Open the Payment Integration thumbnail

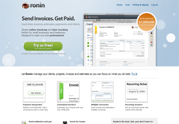coord(34,91)
